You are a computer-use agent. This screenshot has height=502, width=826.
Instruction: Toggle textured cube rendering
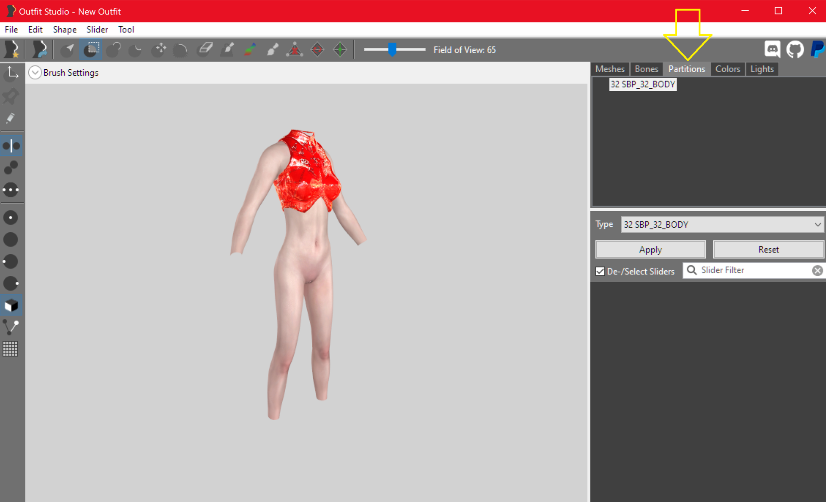click(x=11, y=306)
